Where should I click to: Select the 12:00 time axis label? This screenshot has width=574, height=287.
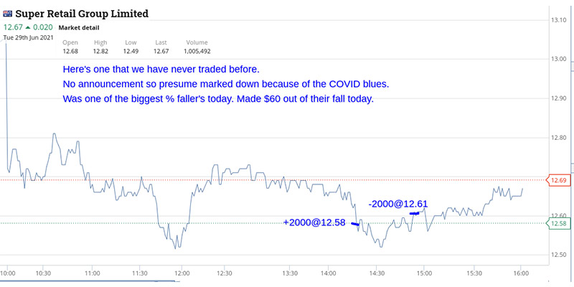click(x=182, y=273)
